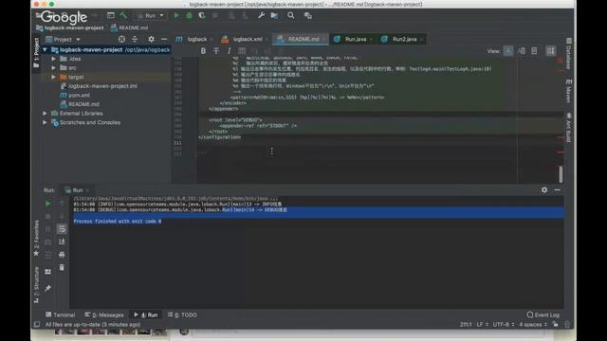Open the Database tool window
Viewport: 607px width, 341px height.
pos(569,54)
